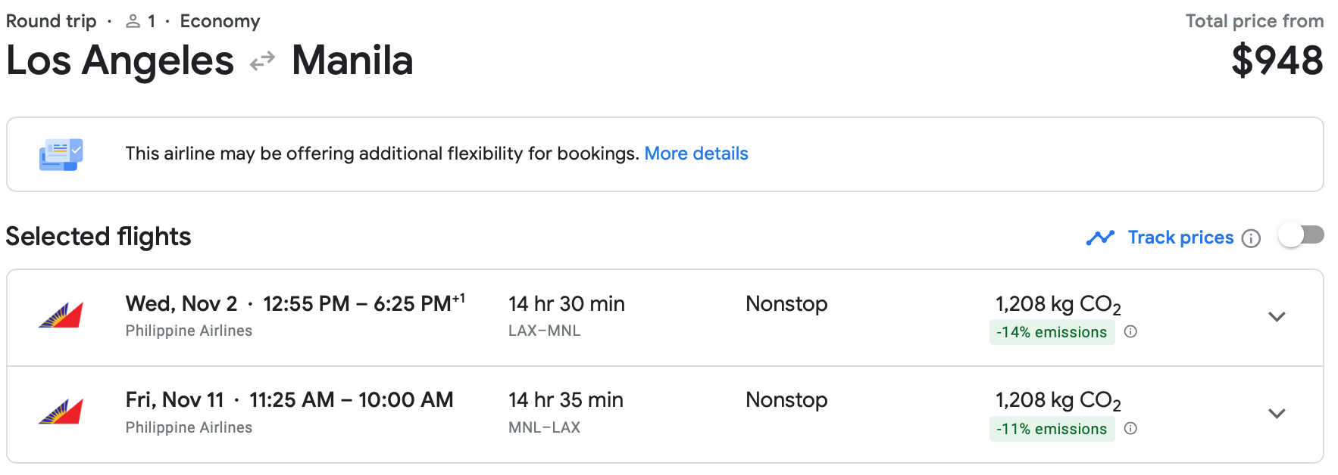Click info icon beside -14% emissions
1338x475 pixels.
coord(1130,331)
